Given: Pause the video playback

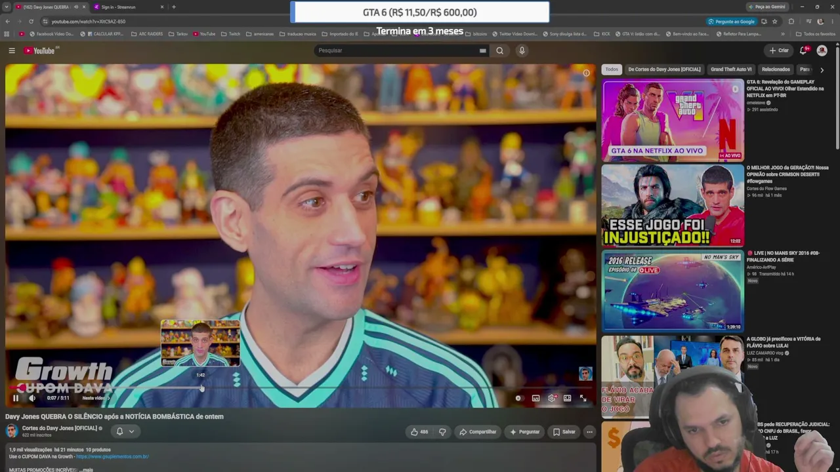Looking at the screenshot, I should [x=16, y=398].
